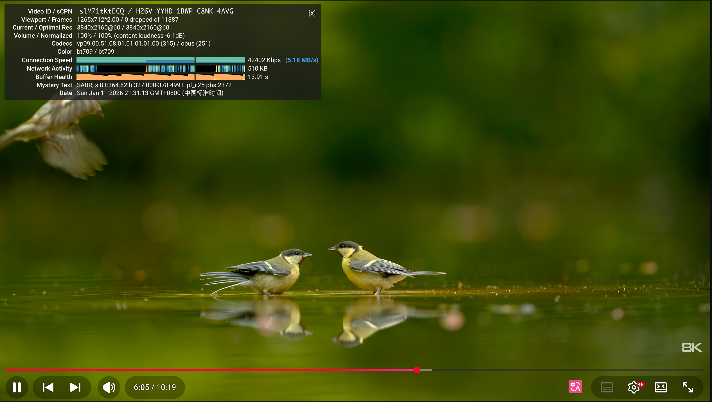Pause the video playback
This screenshot has width=712, height=402.
(x=17, y=387)
